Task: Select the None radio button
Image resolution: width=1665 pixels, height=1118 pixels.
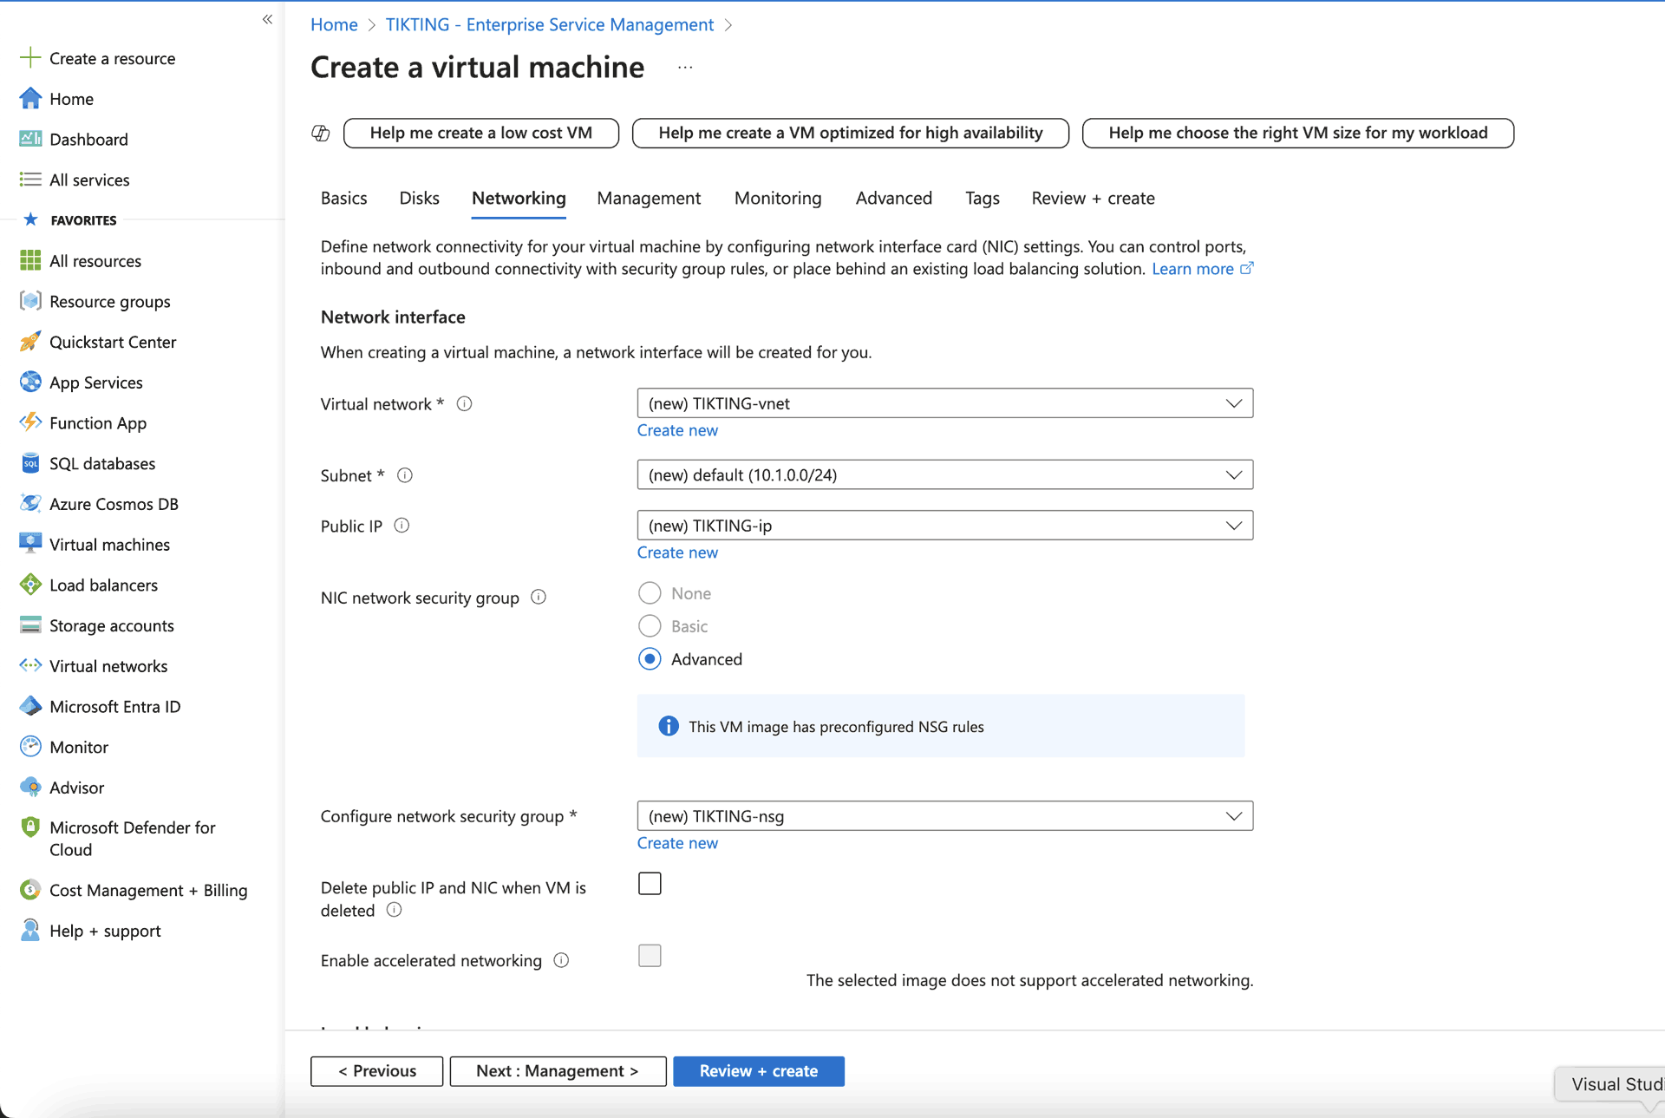Action: tap(650, 593)
